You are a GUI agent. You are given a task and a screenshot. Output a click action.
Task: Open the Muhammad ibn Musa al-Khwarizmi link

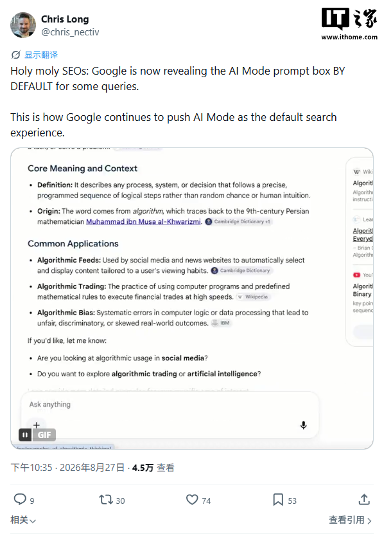[143, 222]
